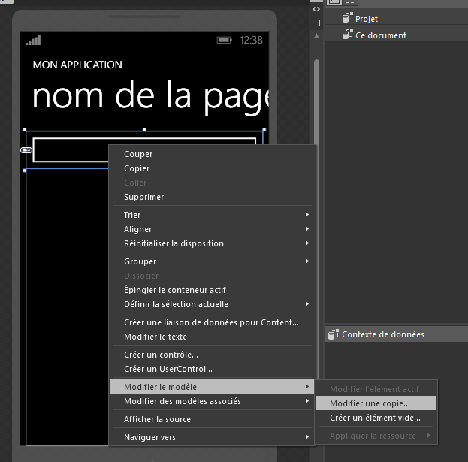Select Couper in the context menu
This screenshot has height=462, width=468.
213,154
